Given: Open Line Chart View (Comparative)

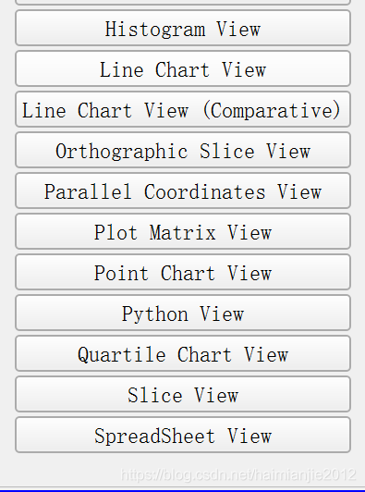Looking at the screenshot, I should (183, 109).
